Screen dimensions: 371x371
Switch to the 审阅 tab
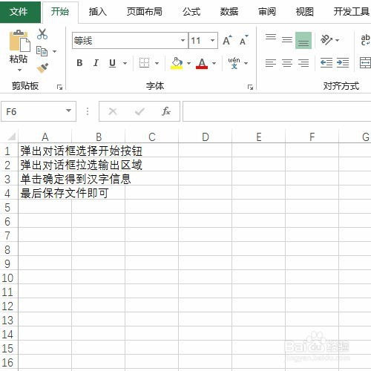click(267, 11)
